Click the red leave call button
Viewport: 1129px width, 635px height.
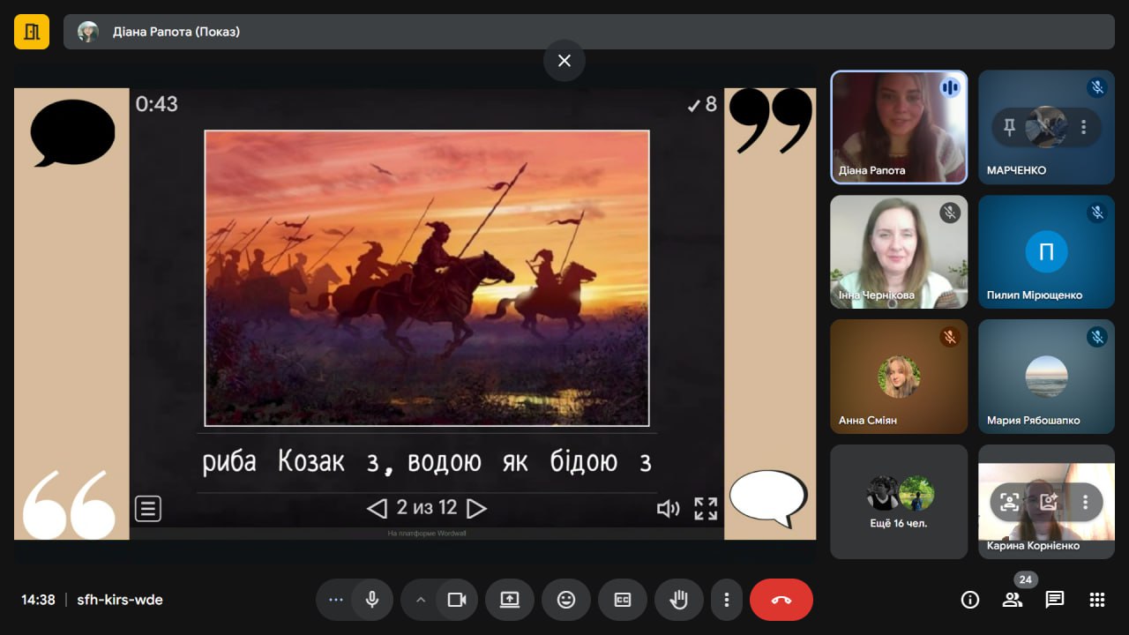[781, 600]
